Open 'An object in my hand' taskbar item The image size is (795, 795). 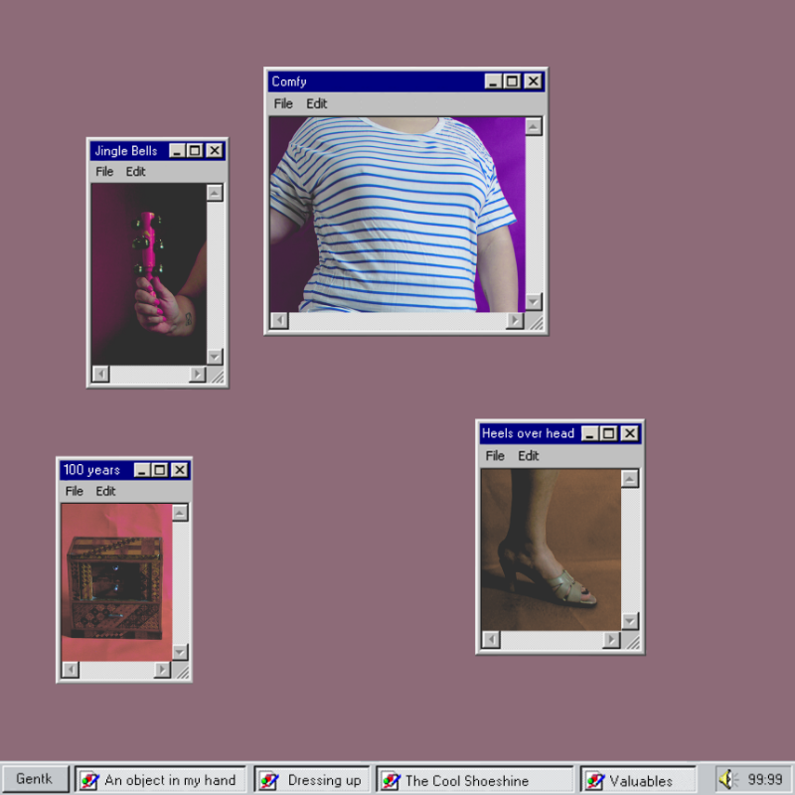coord(160,780)
